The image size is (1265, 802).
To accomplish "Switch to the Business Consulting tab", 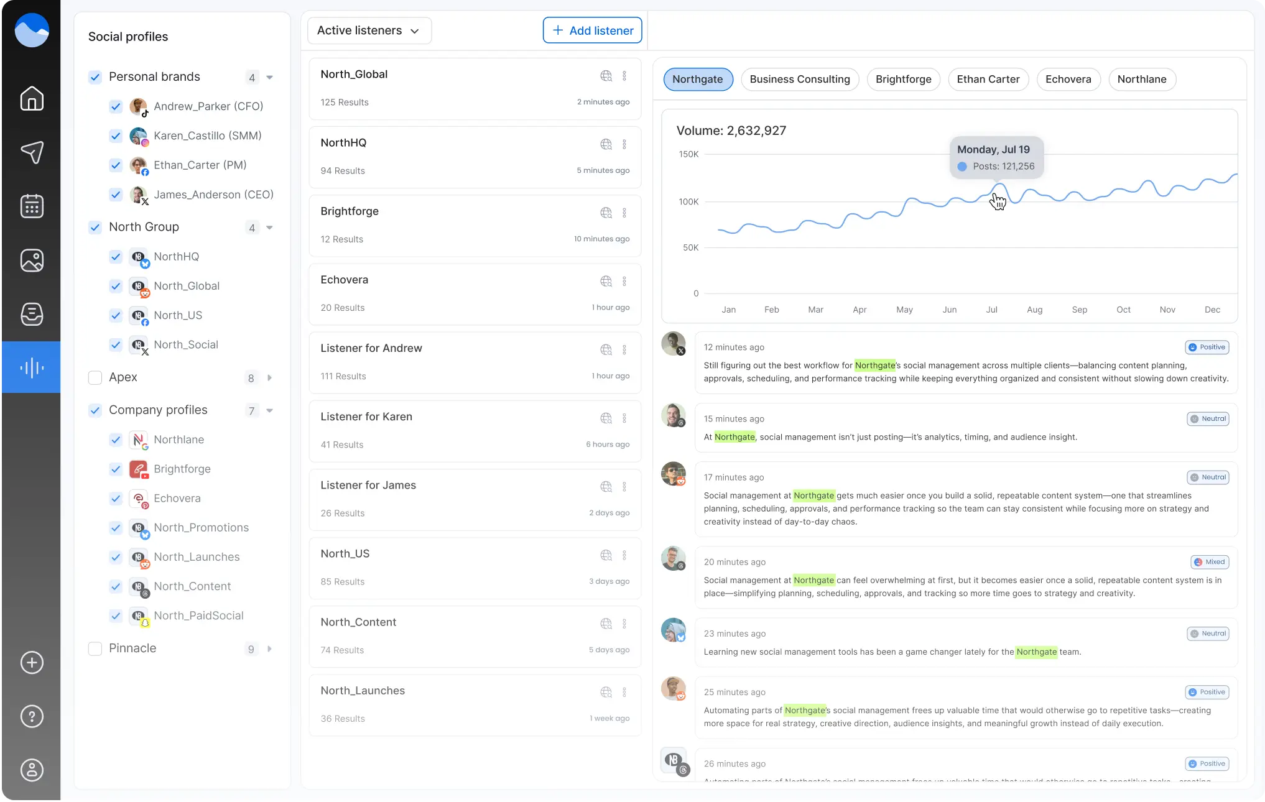I will point(800,79).
